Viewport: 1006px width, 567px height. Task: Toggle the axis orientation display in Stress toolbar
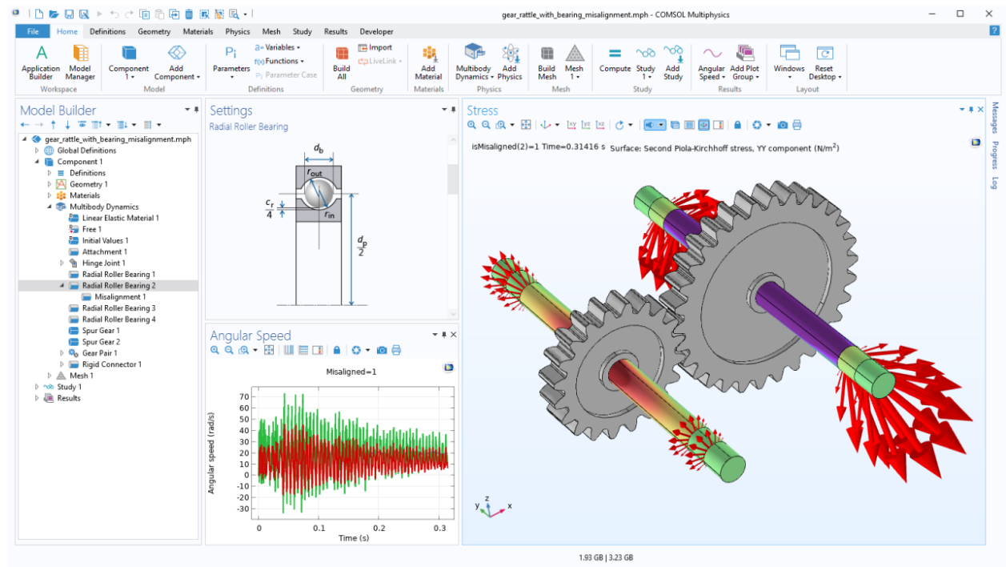[x=703, y=125]
